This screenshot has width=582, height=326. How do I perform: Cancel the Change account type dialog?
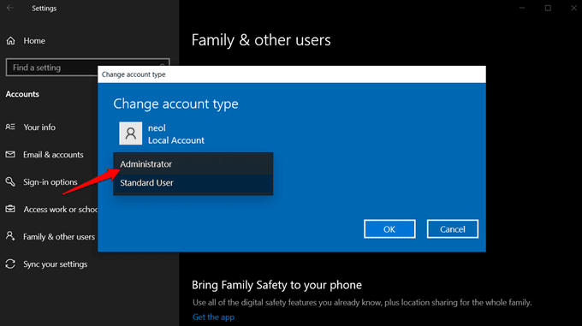coord(453,228)
